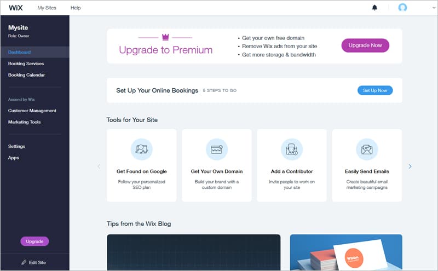
Task: Open Settings in the sidebar
Action: click(x=16, y=146)
